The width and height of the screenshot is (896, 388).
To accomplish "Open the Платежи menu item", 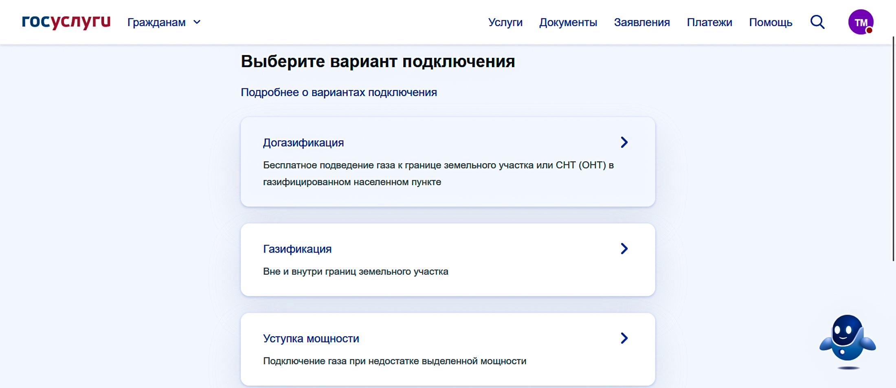I will [x=709, y=22].
